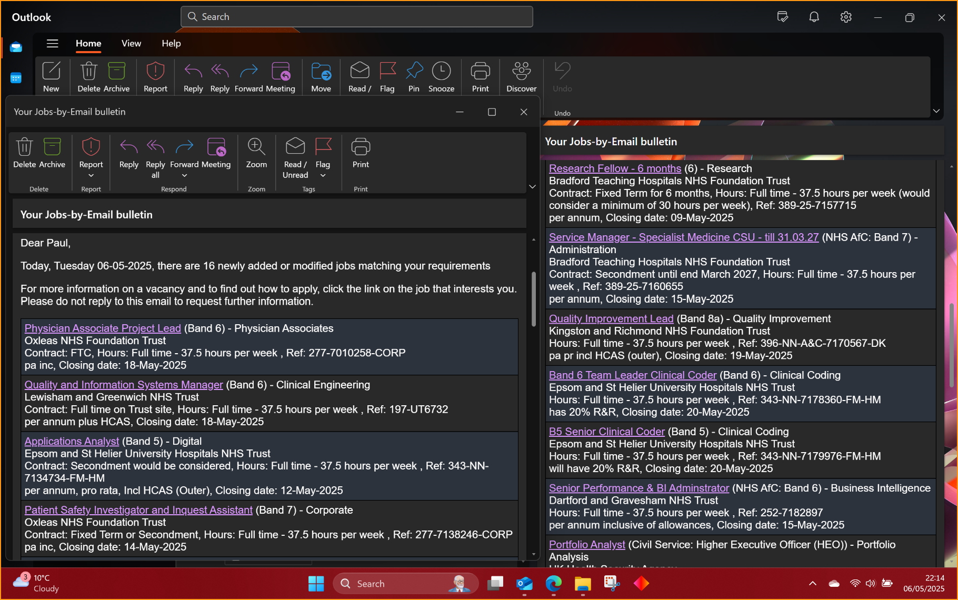The height and width of the screenshot is (600, 958).
Task: Open Service Manager Specialist Medicine CSU link
Action: click(684, 237)
